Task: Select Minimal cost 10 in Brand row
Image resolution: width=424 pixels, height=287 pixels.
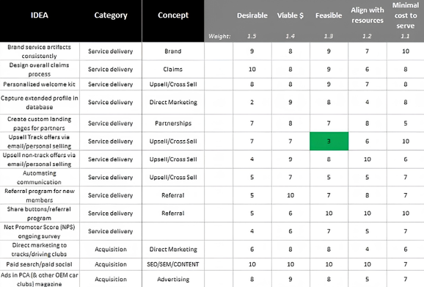Action: tap(406, 51)
